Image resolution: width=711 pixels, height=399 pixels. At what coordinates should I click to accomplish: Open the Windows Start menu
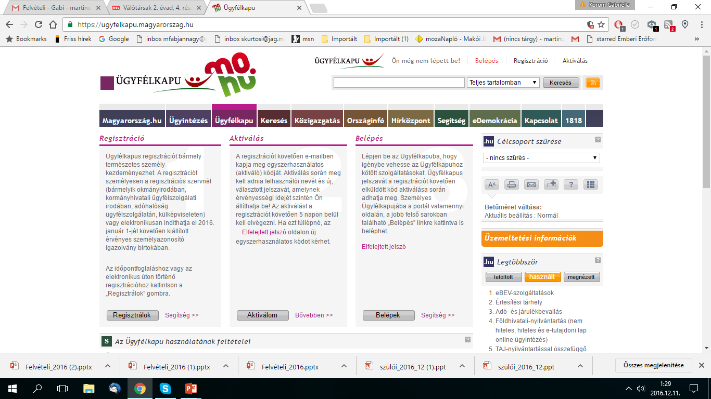pyautogui.click(x=12, y=388)
